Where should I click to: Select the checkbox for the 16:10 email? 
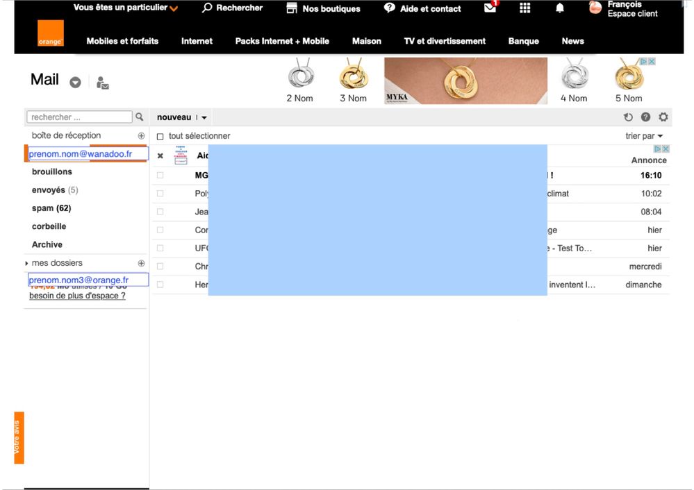click(160, 176)
